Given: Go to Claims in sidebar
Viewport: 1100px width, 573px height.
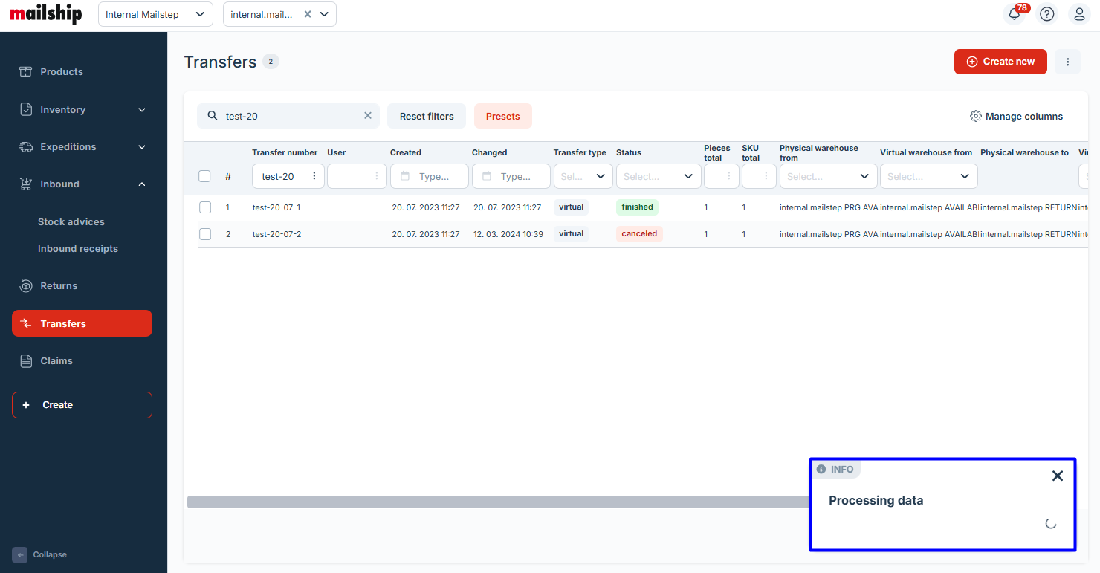Looking at the screenshot, I should tap(56, 360).
